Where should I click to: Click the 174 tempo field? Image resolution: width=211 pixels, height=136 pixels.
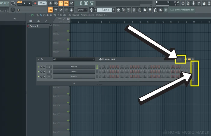pyautogui.click(x=42, y=3)
